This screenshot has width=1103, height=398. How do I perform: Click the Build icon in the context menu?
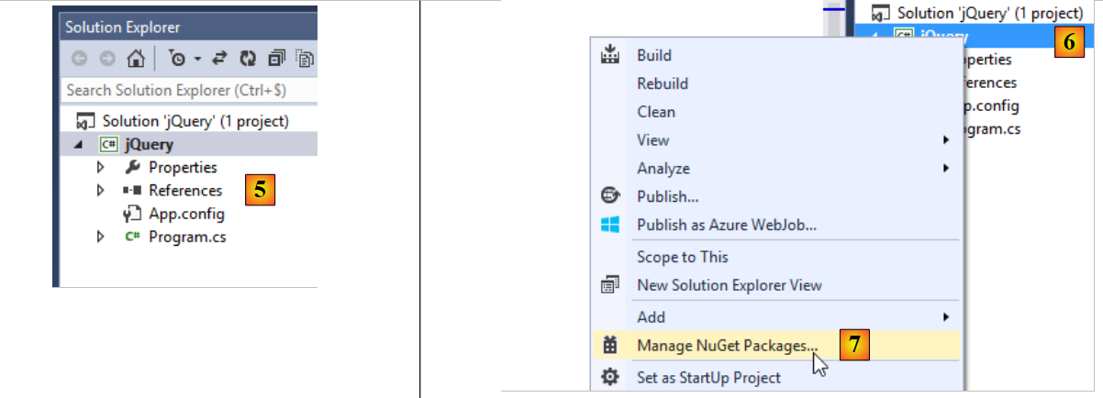coord(610,55)
